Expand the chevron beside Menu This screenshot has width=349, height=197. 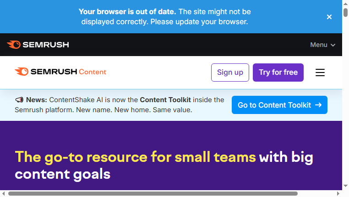333,45
